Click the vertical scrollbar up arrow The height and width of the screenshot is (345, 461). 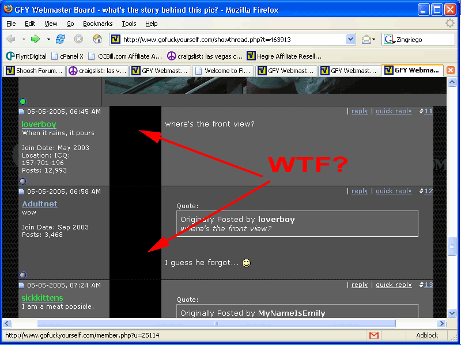click(452, 82)
